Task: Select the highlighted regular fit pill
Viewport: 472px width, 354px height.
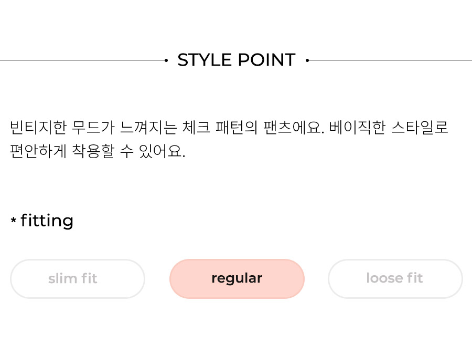Action: (237, 278)
